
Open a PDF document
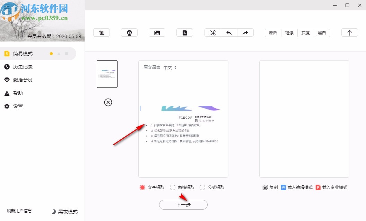pos(184,32)
